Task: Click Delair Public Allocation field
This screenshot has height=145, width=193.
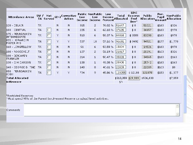Action: 147,26
